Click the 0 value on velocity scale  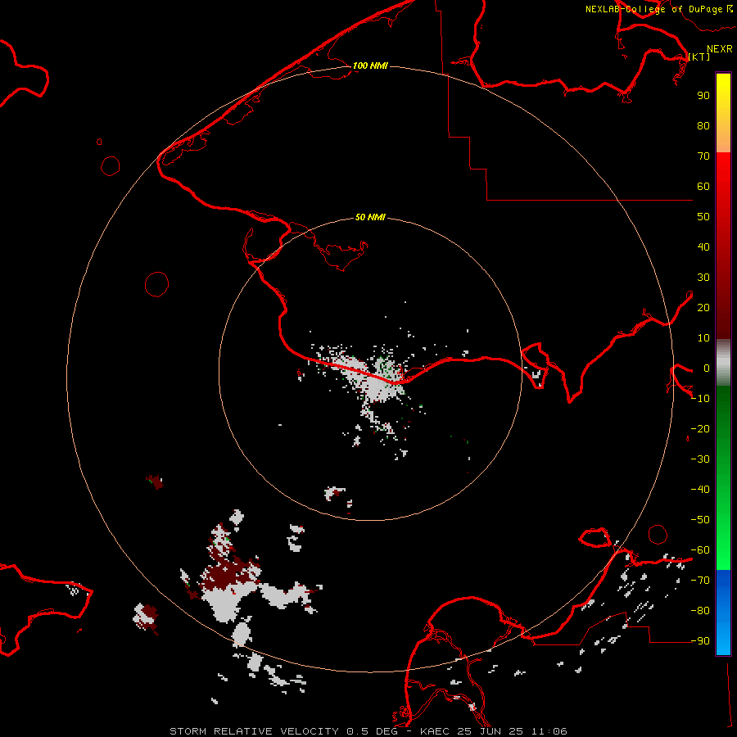pyautogui.click(x=707, y=368)
